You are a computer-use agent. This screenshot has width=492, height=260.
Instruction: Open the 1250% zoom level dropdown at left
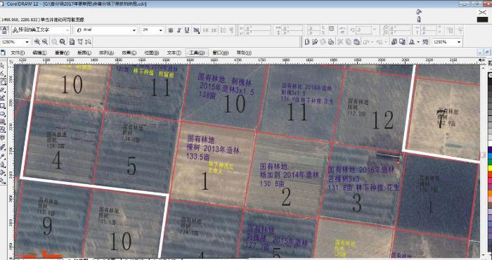point(27,41)
